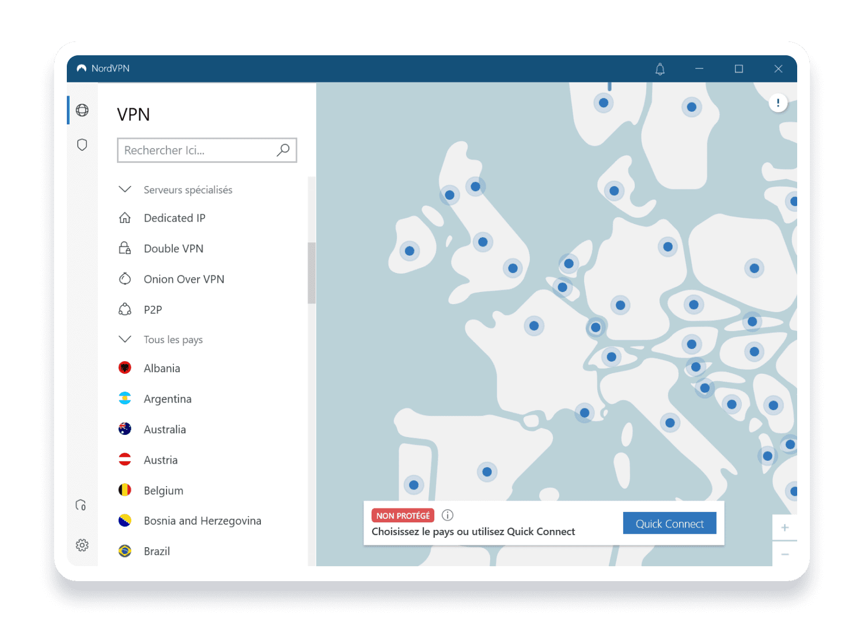This screenshot has width=864, height=622.
Task: Click the P2P nodes icon
Action: point(125,309)
